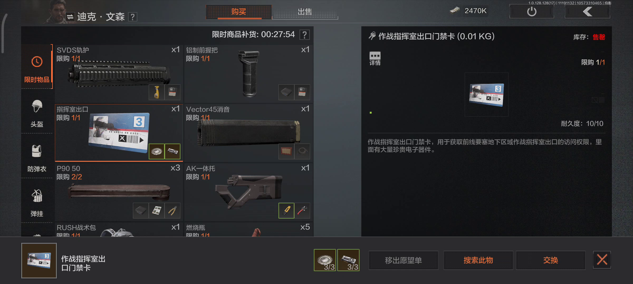Open the 防弹衣 body armor category
Image resolution: width=633 pixels, height=284 pixels.
coord(37,156)
